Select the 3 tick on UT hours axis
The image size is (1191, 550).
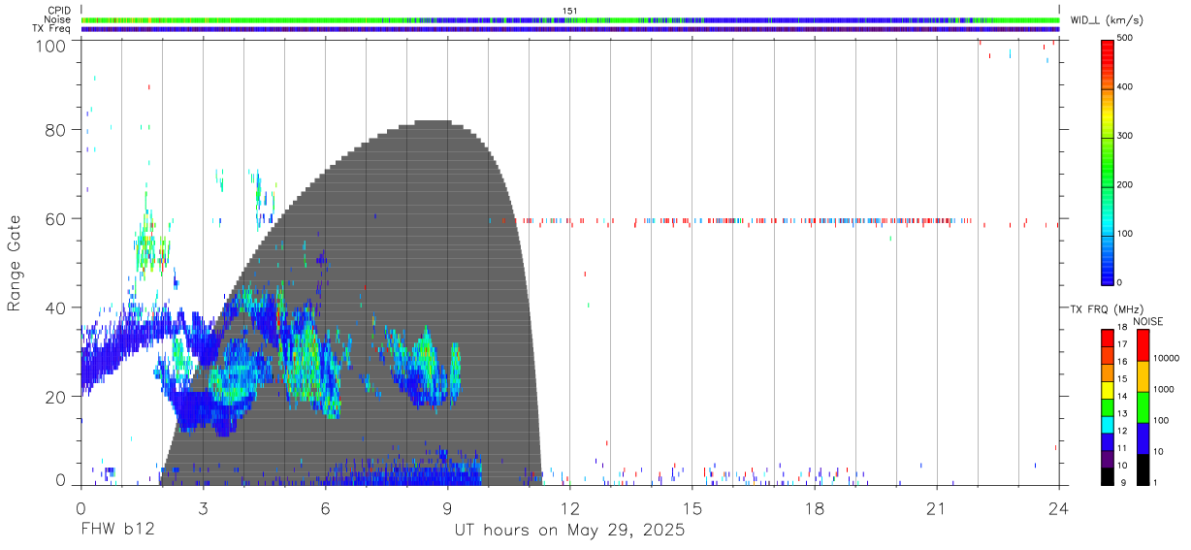point(203,507)
